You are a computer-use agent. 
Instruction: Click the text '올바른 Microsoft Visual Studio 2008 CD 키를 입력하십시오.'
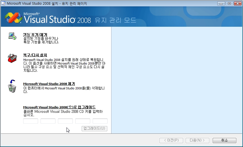[x=63, y=113]
